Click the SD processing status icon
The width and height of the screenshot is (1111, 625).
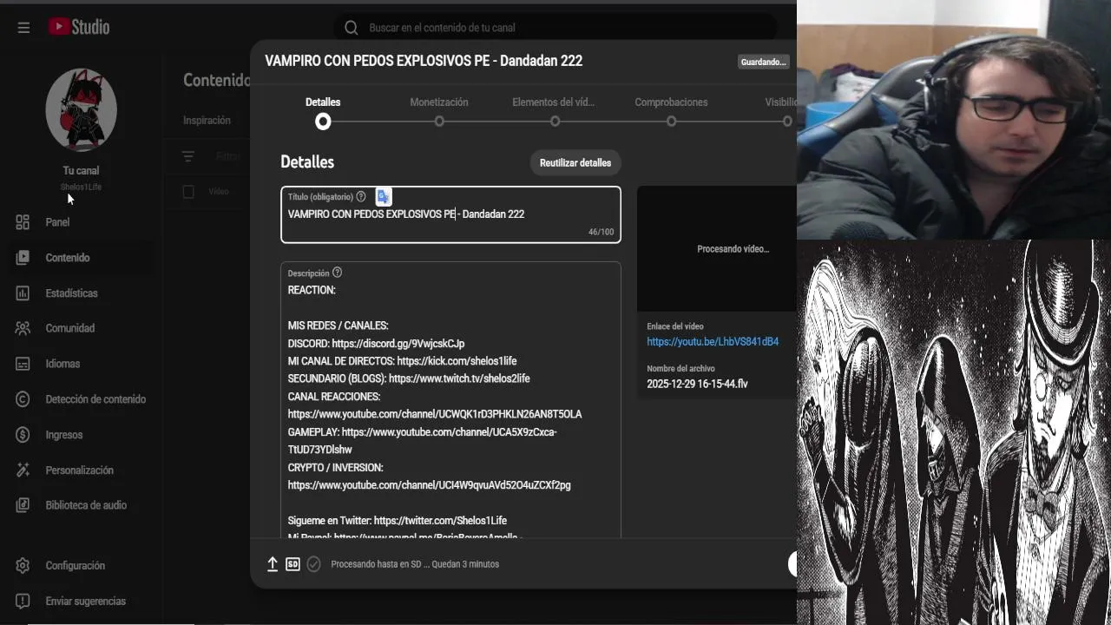(293, 564)
